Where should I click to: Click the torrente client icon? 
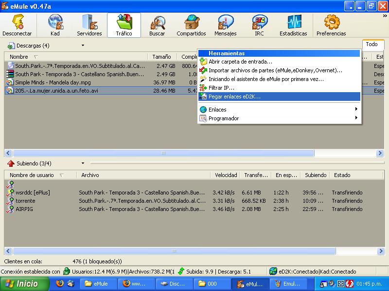10,201
